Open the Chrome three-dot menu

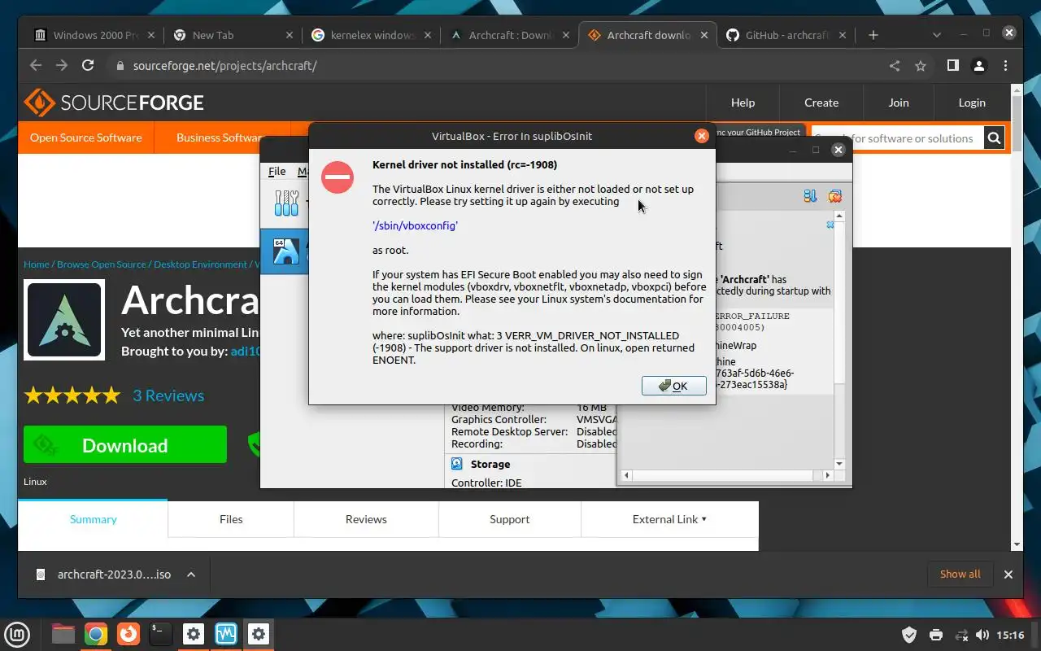[1006, 66]
